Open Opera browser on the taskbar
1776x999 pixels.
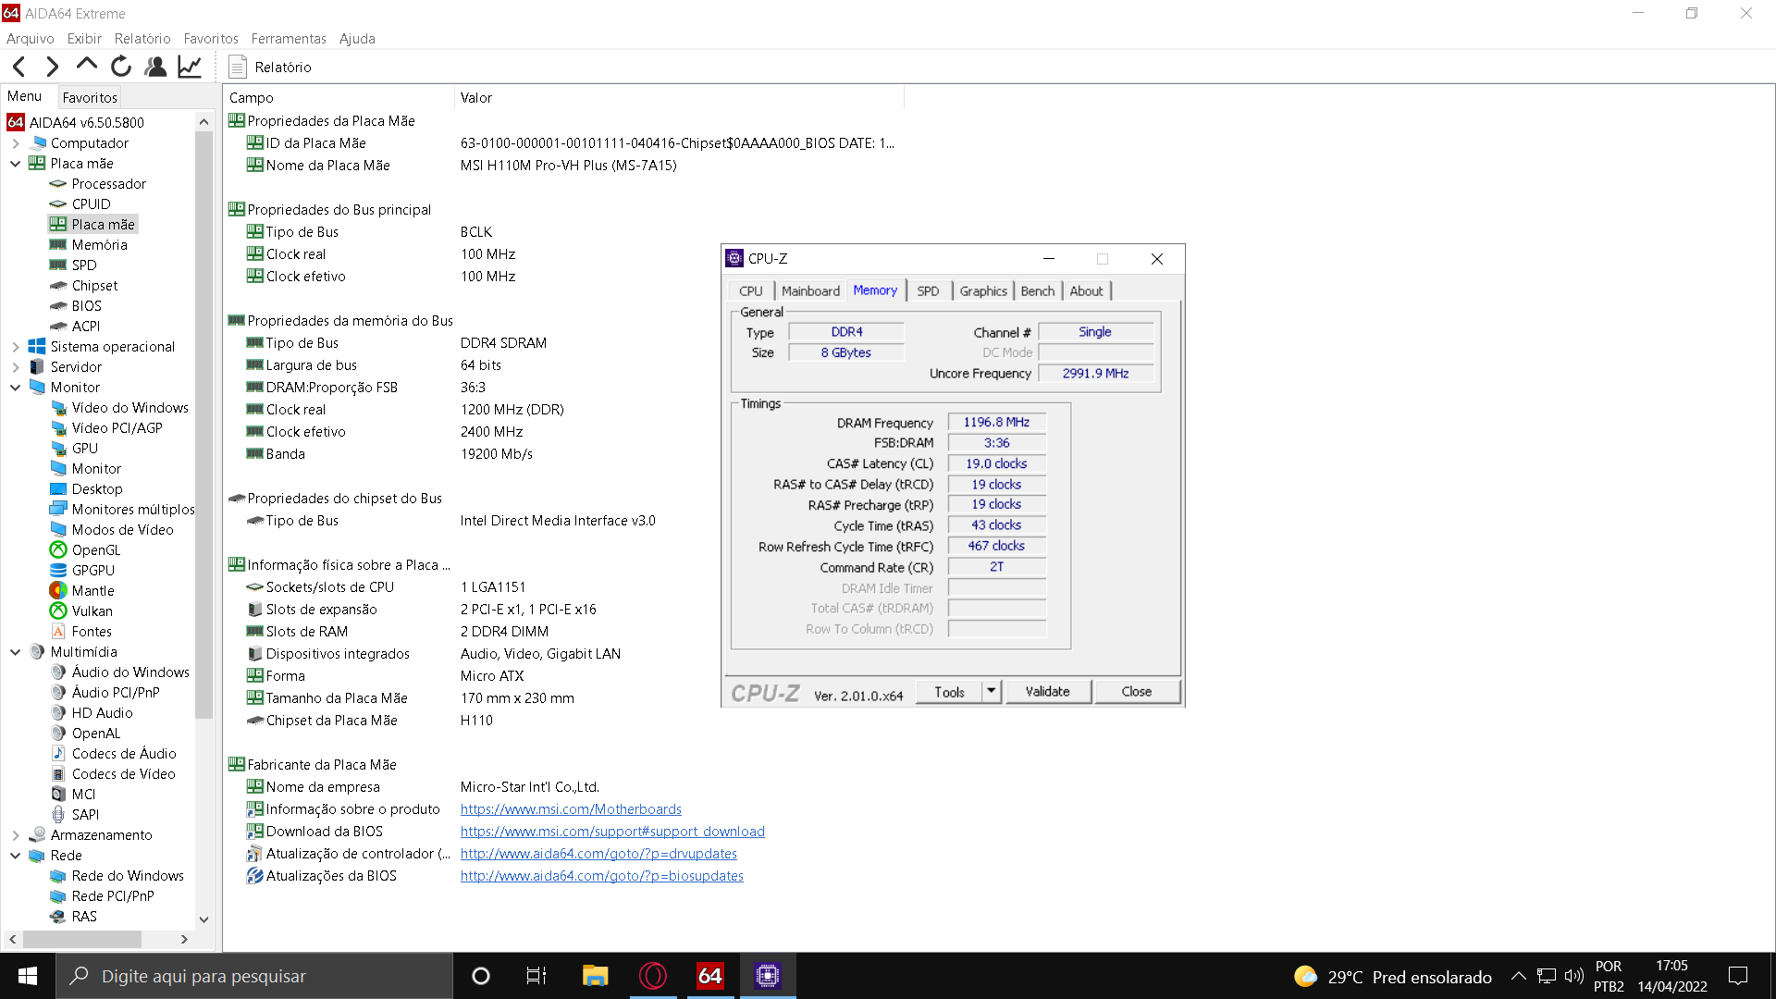(653, 976)
